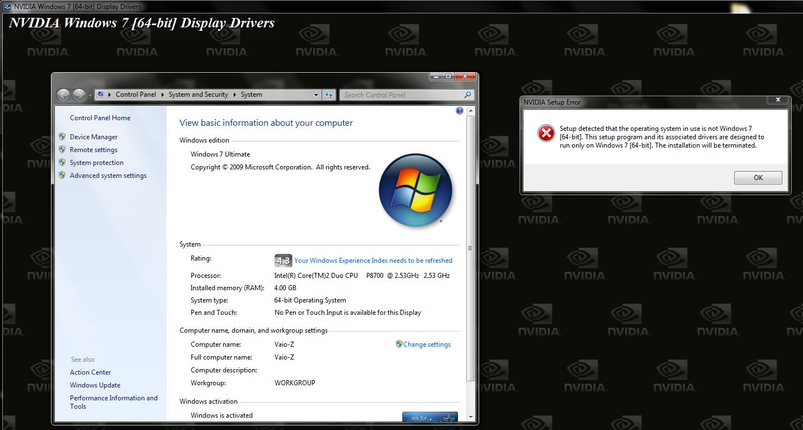Open Action Center under See also

click(90, 372)
